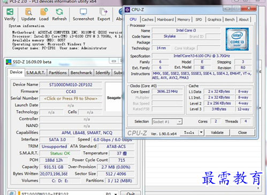Click the SSD-Z title bar app icon
267x195 pixels.
click(x=9, y=62)
